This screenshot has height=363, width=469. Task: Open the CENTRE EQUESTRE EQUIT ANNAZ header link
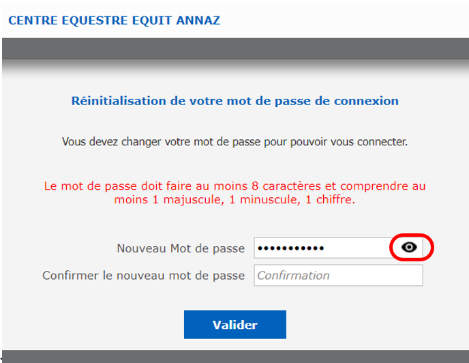coord(115,20)
